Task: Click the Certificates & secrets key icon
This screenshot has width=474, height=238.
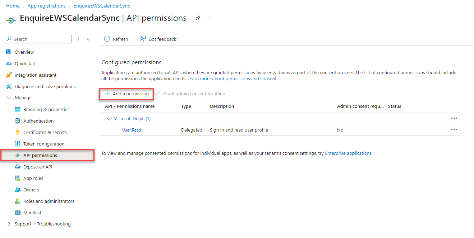Action: pos(18,132)
